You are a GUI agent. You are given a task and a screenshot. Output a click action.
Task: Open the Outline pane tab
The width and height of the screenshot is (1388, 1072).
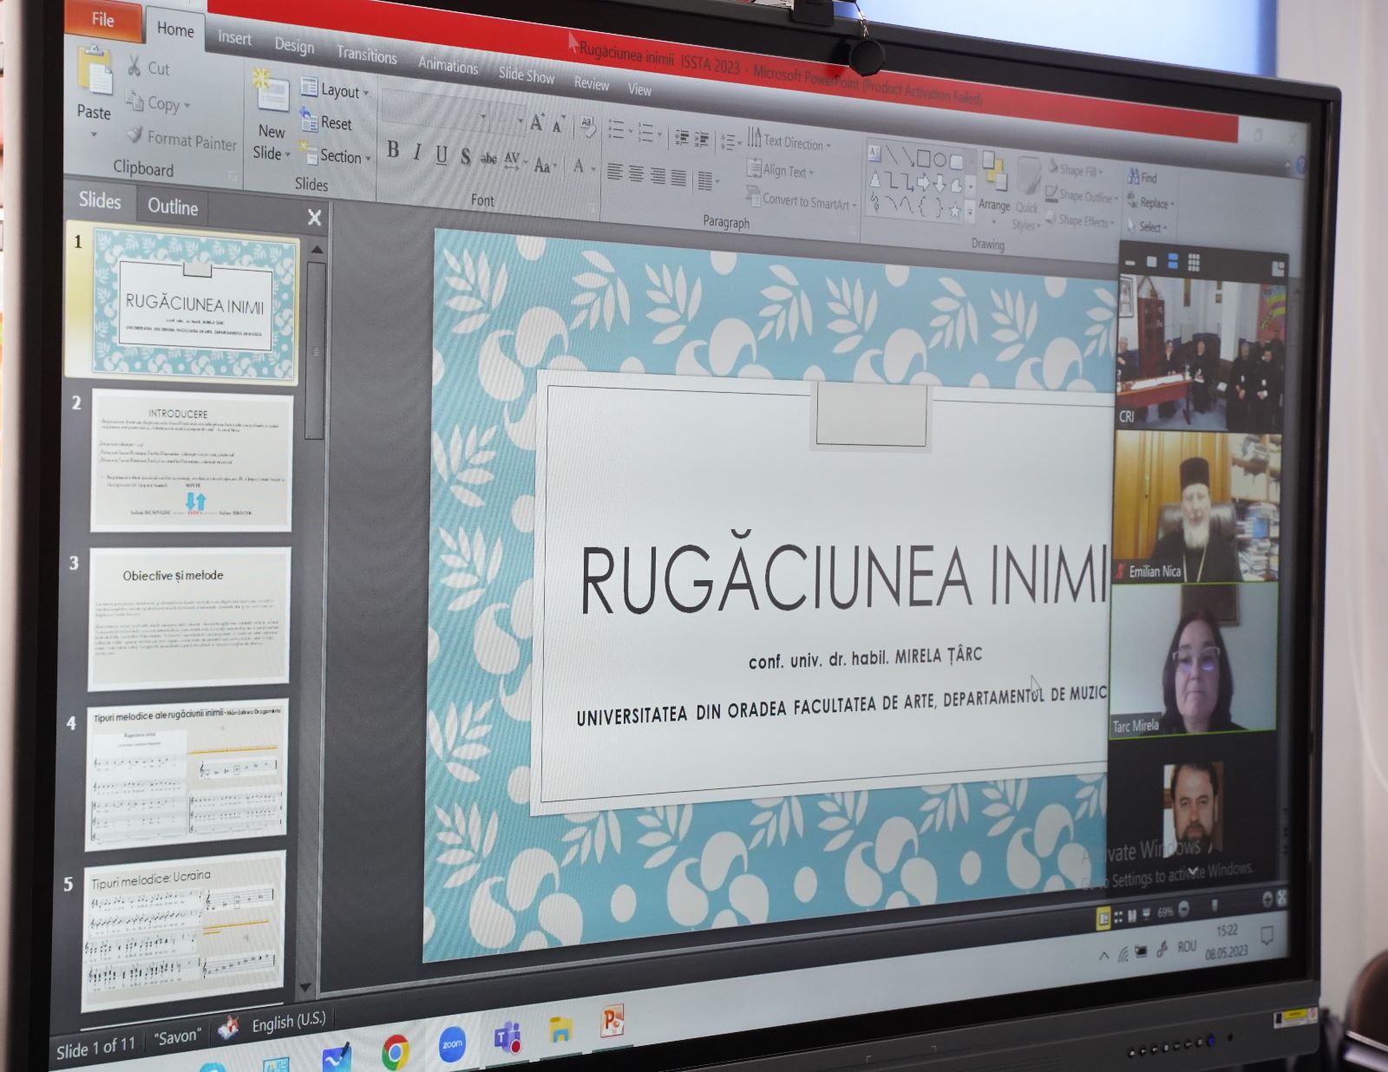[x=173, y=206]
